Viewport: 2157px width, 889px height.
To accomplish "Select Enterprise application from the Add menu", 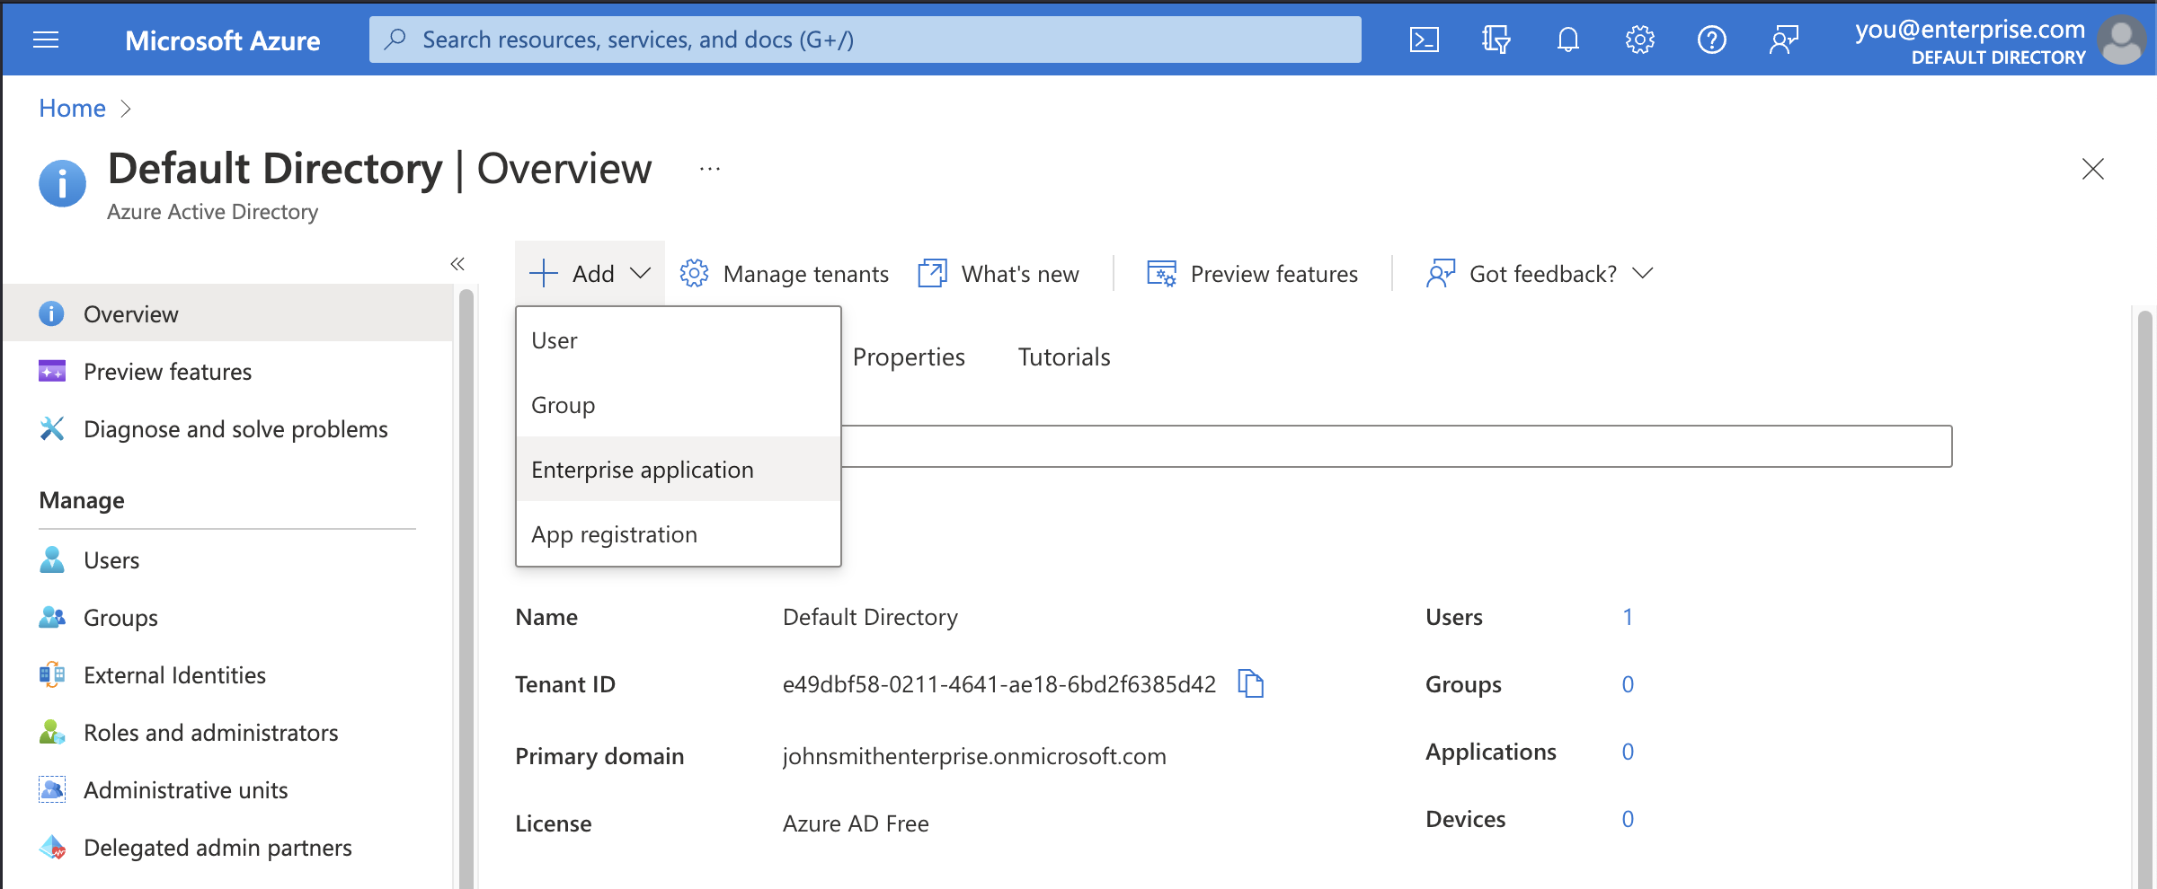I will click(643, 469).
